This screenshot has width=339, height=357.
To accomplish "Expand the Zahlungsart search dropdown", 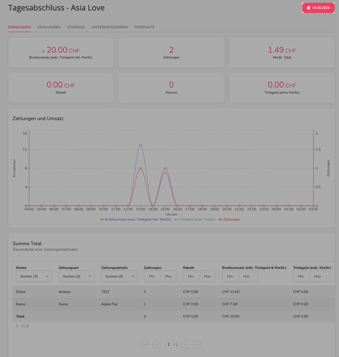I will (x=77, y=276).
